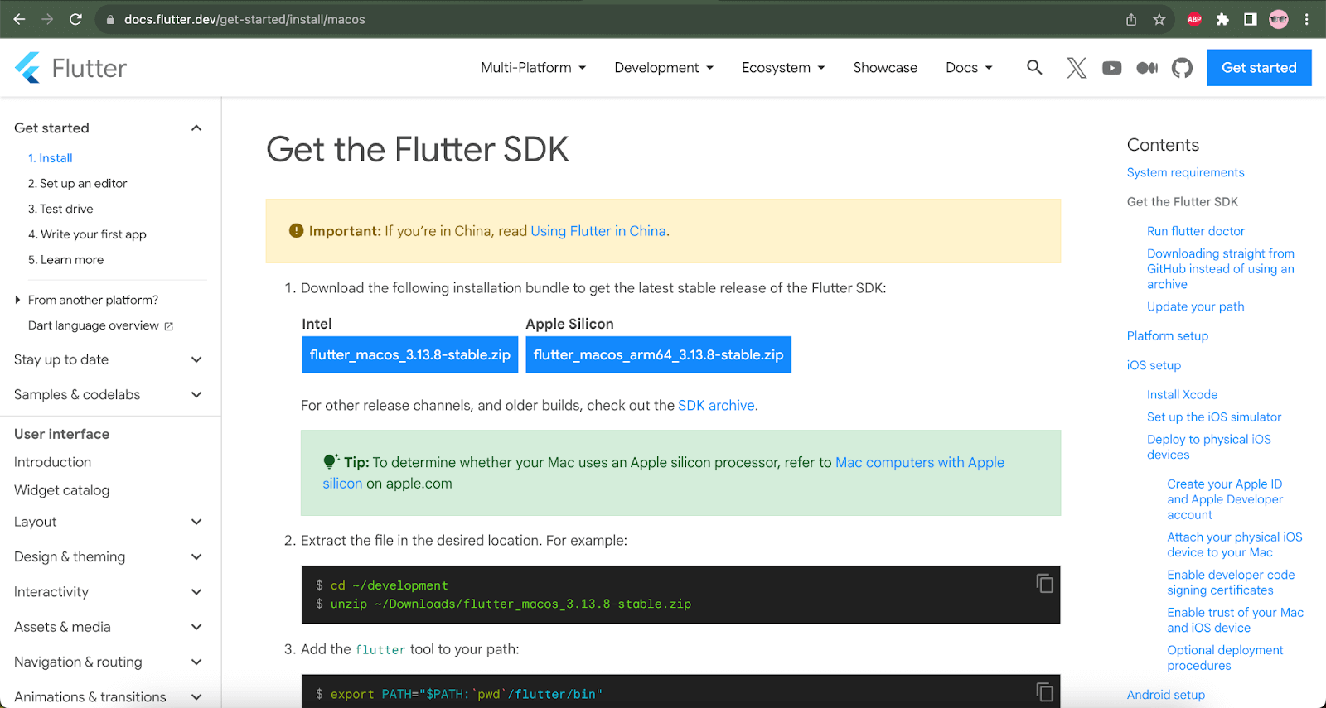Reload the page in browser
Image resolution: width=1326 pixels, height=708 pixels.
point(75,19)
